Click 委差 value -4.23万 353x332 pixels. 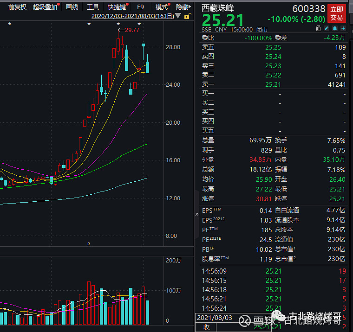click(x=334, y=38)
